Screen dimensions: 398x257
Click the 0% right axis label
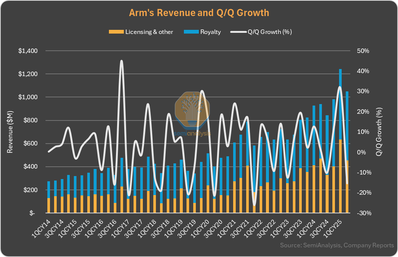361,152
